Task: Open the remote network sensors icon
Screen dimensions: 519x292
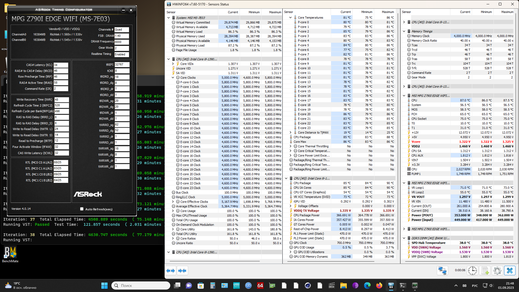Action: [443, 271]
